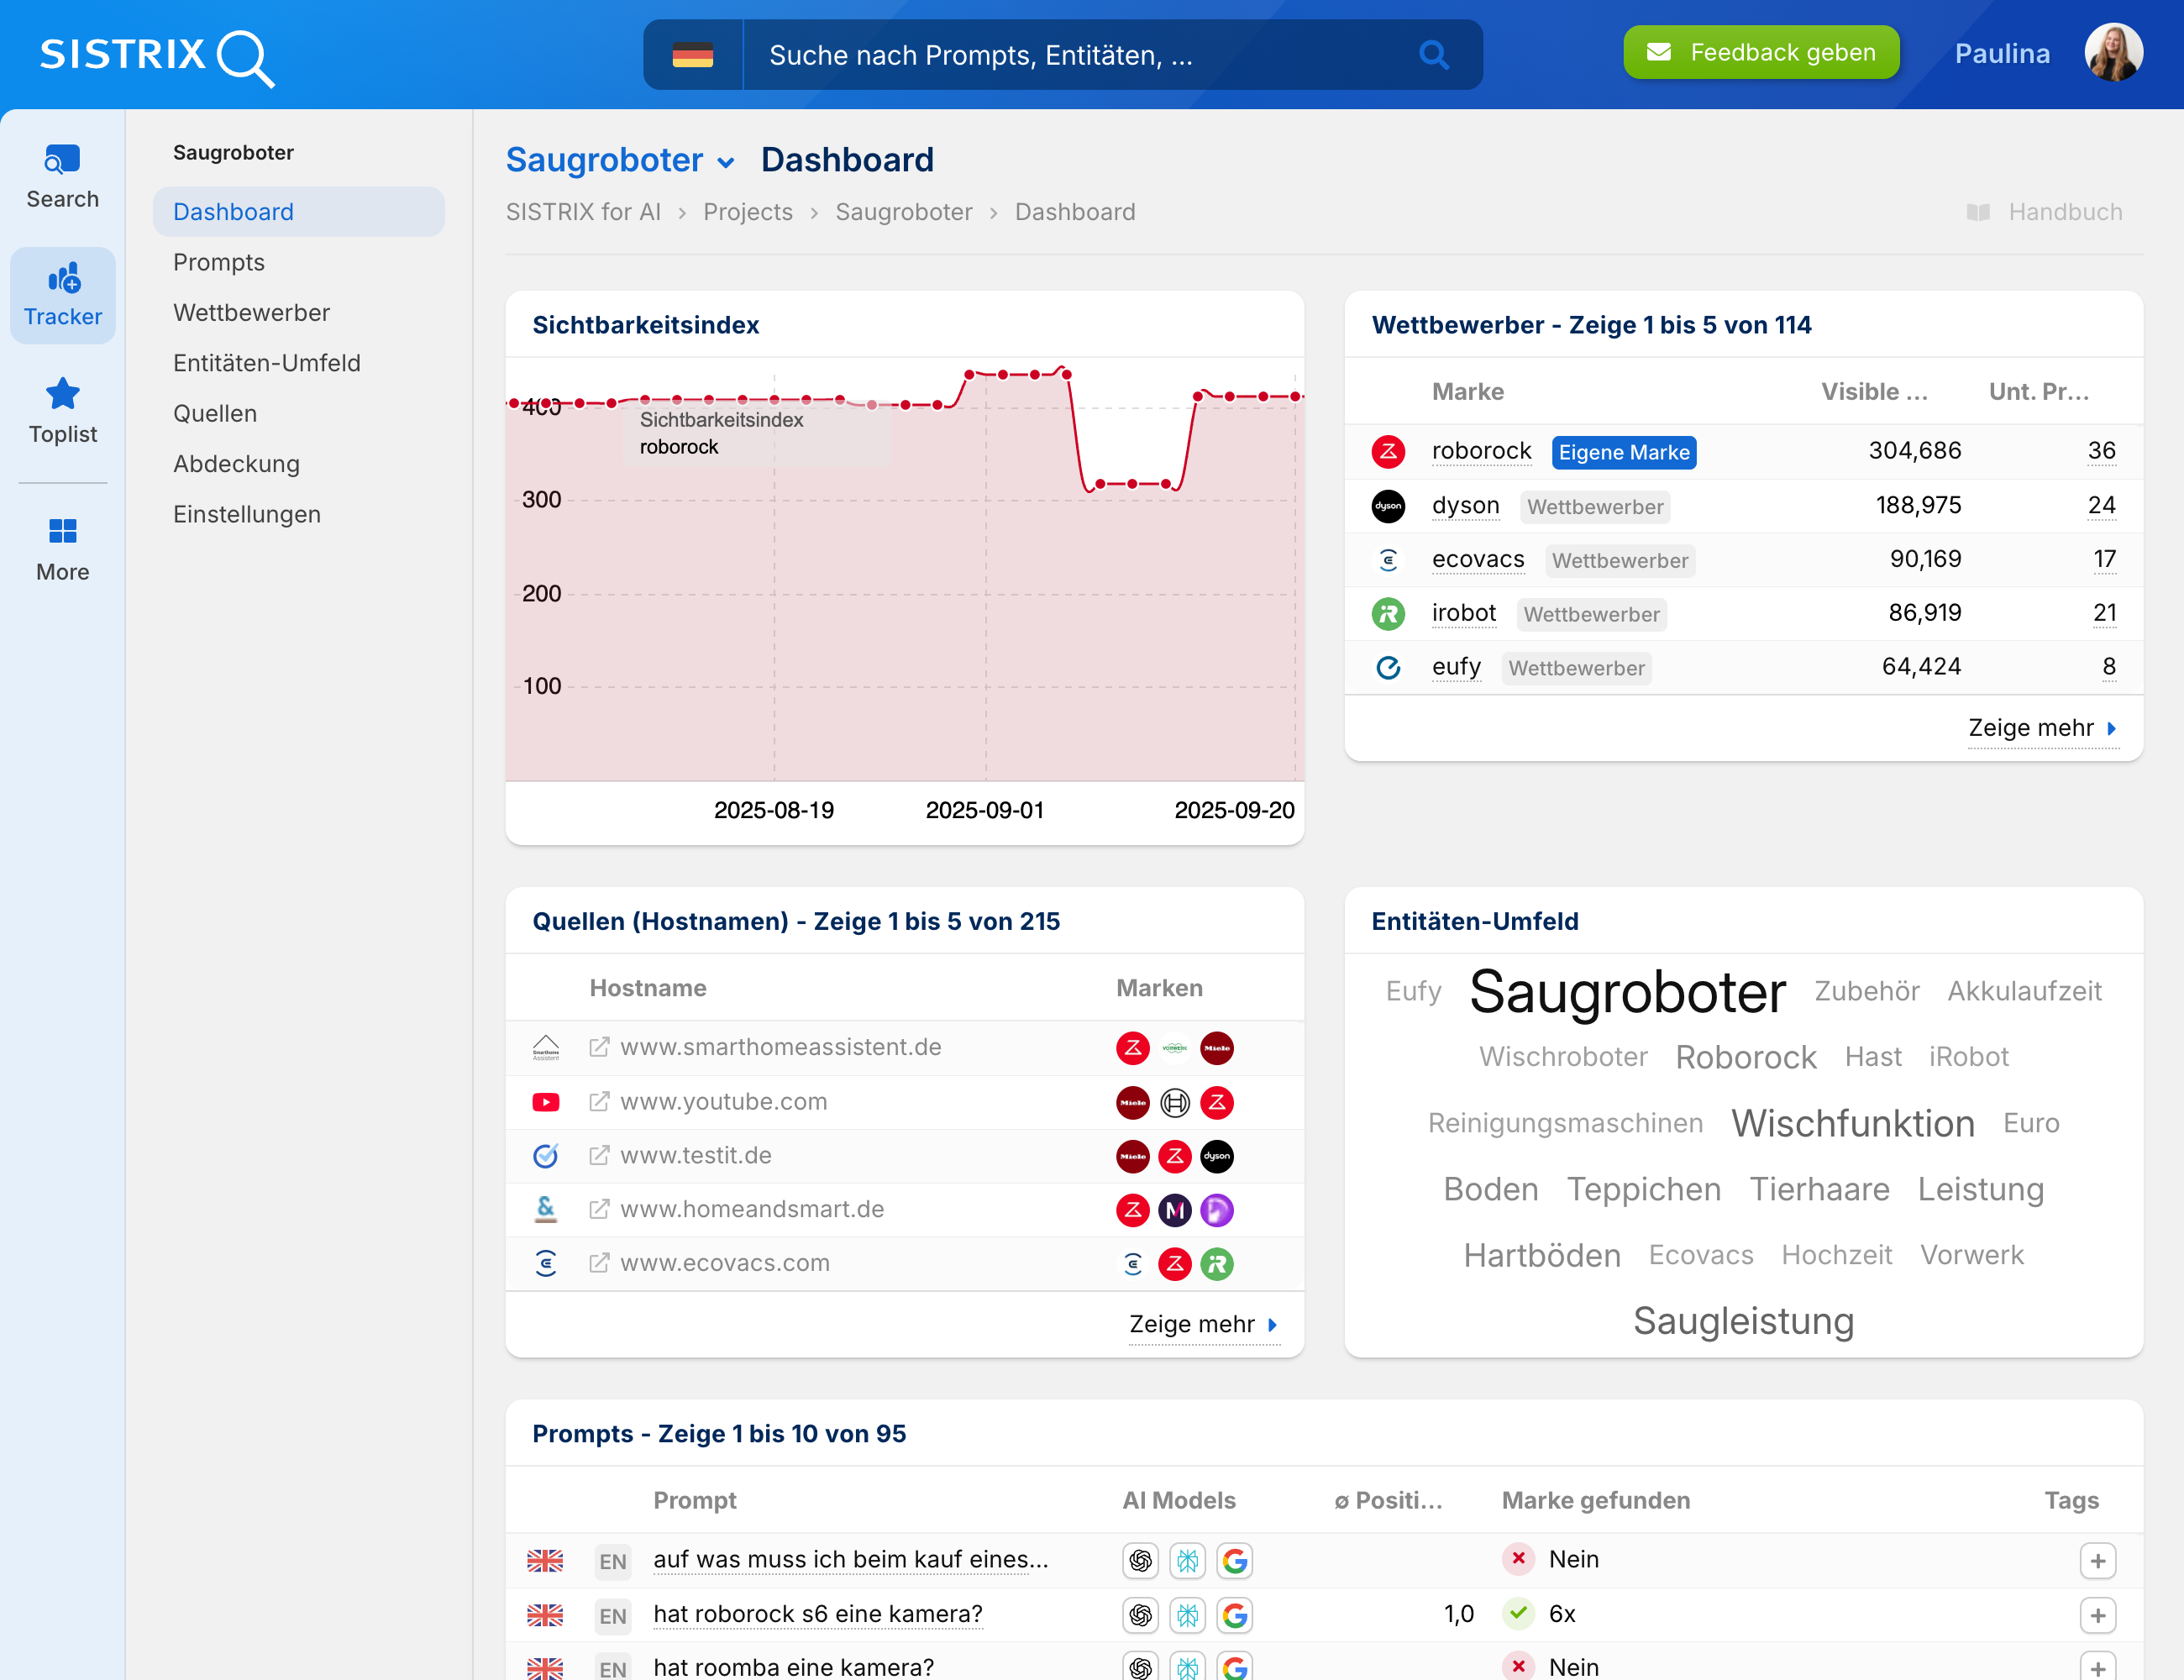Add a tag to 'hat roborock s6 eine kamera?'
Viewport: 2184px width, 1680px height.
[2098, 1615]
